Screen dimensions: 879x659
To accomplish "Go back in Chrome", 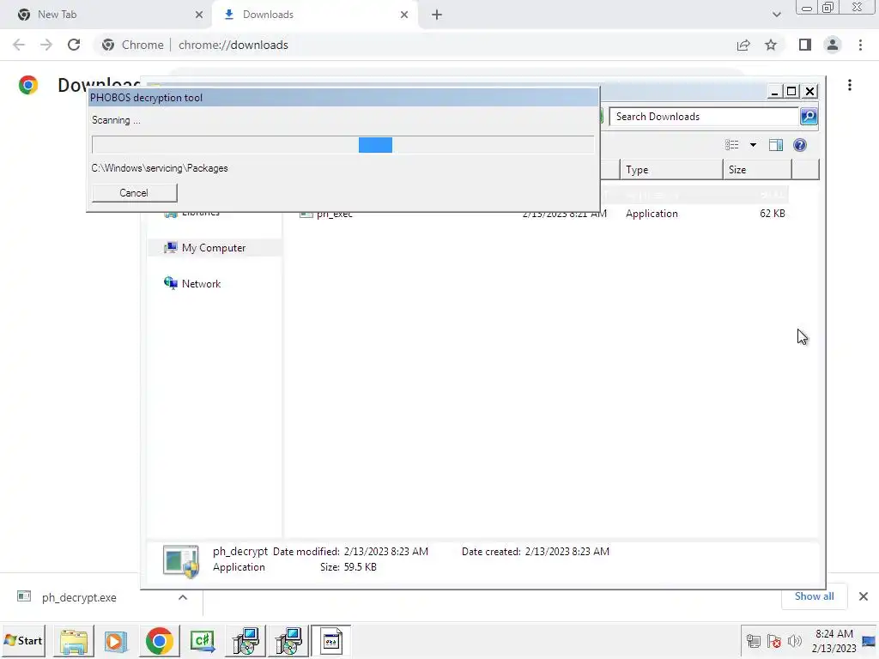I will pyautogui.click(x=19, y=45).
